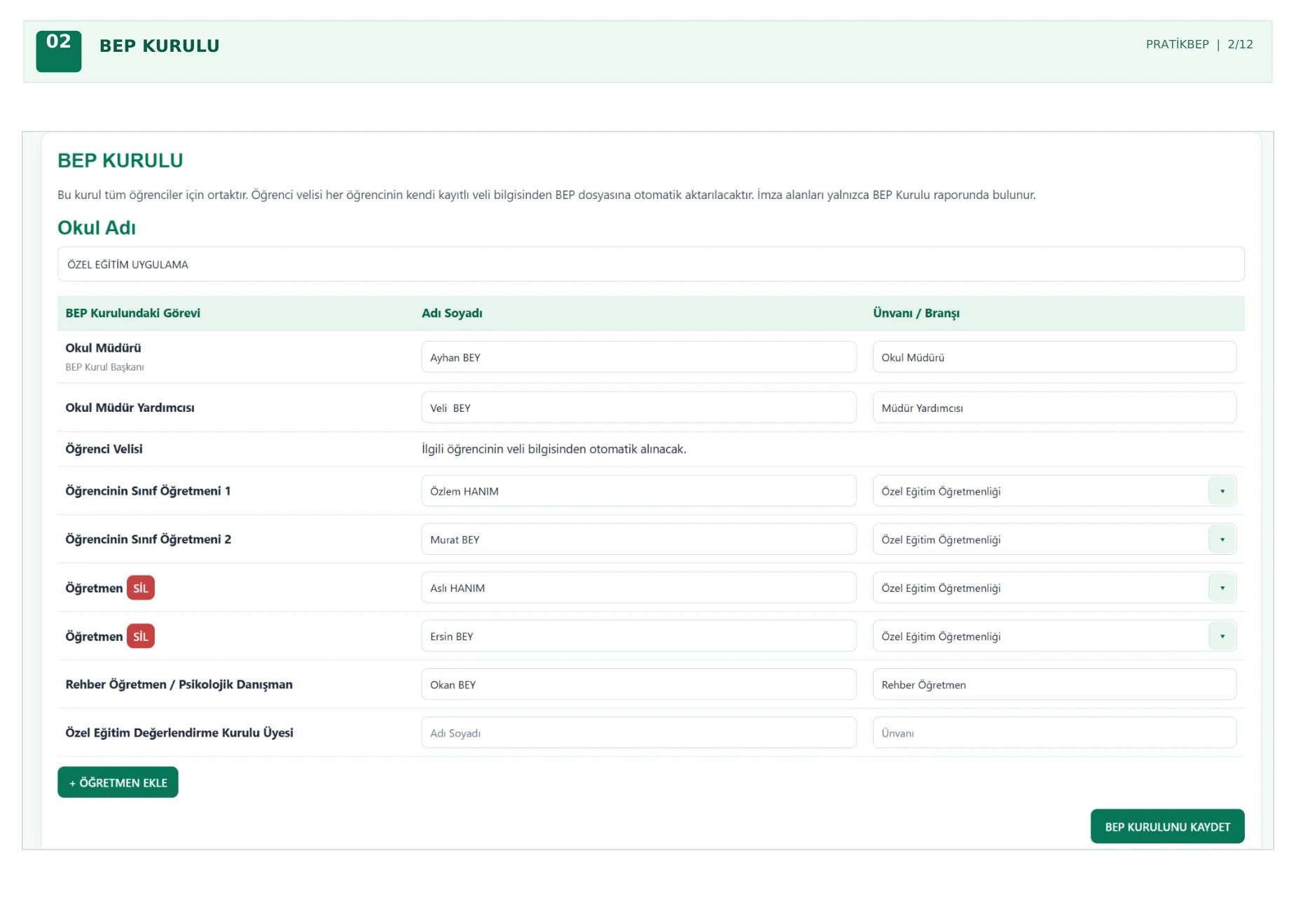Click the empty 'Adı Soyadı' input field
Viewport: 1296px width, 917px height.
[x=638, y=733]
